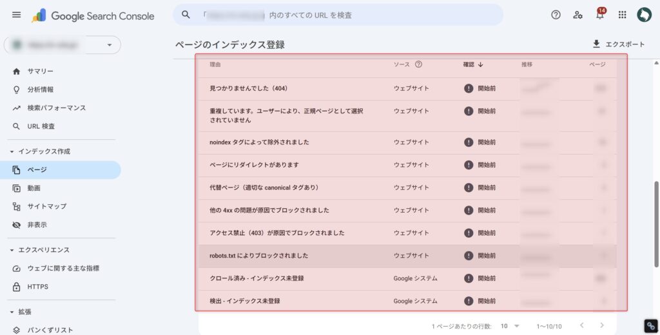Collapse the エクスペリエンス section

tap(12, 250)
